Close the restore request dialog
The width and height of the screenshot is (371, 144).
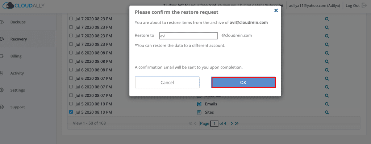coord(276,10)
